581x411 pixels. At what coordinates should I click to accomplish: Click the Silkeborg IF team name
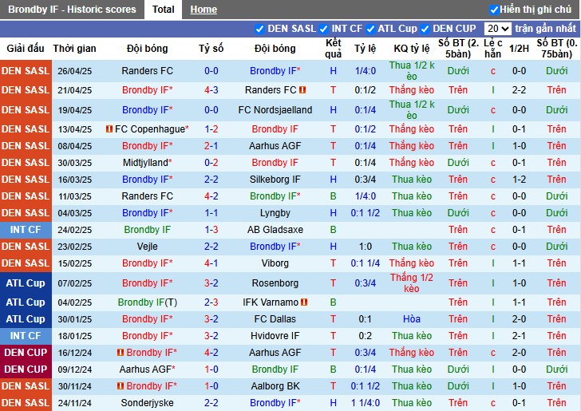pyautogui.click(x=275, y=180)
